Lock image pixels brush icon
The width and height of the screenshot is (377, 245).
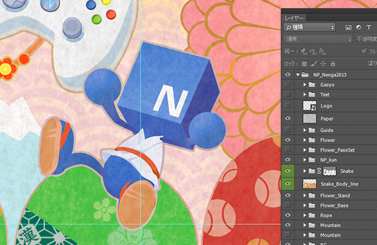[x=314, y=64]
